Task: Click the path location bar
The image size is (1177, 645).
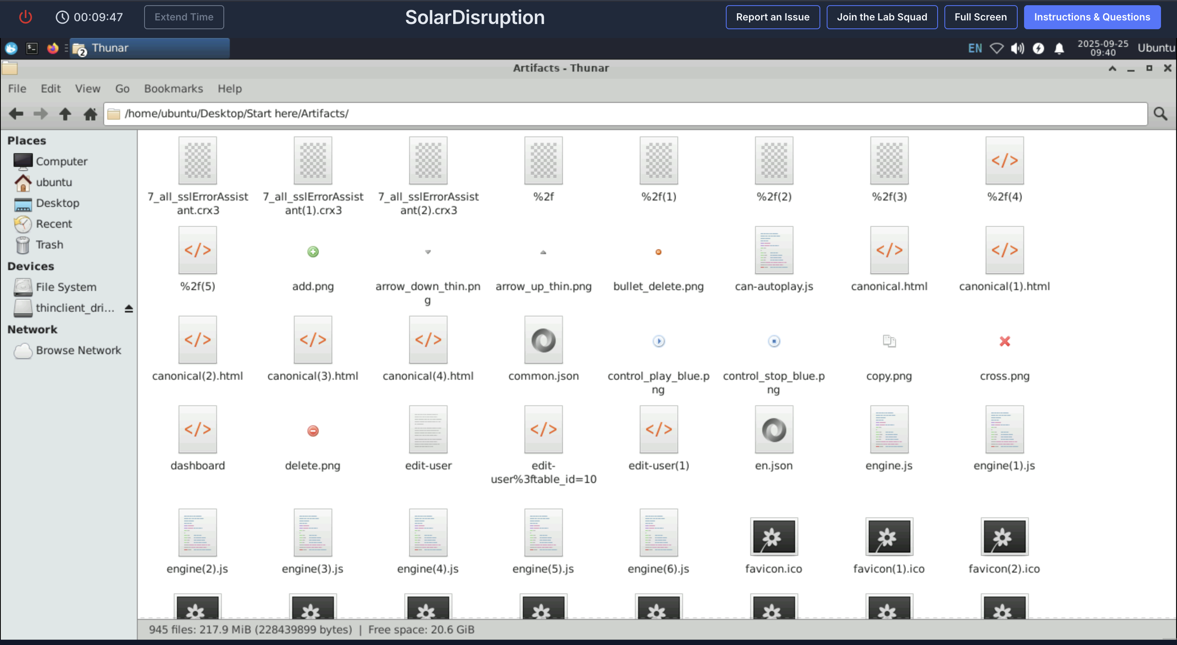Action: tap(631, 113)
